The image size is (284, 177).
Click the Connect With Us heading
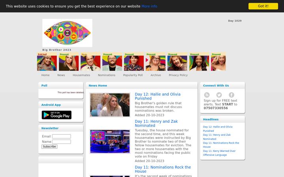(216, 86)
